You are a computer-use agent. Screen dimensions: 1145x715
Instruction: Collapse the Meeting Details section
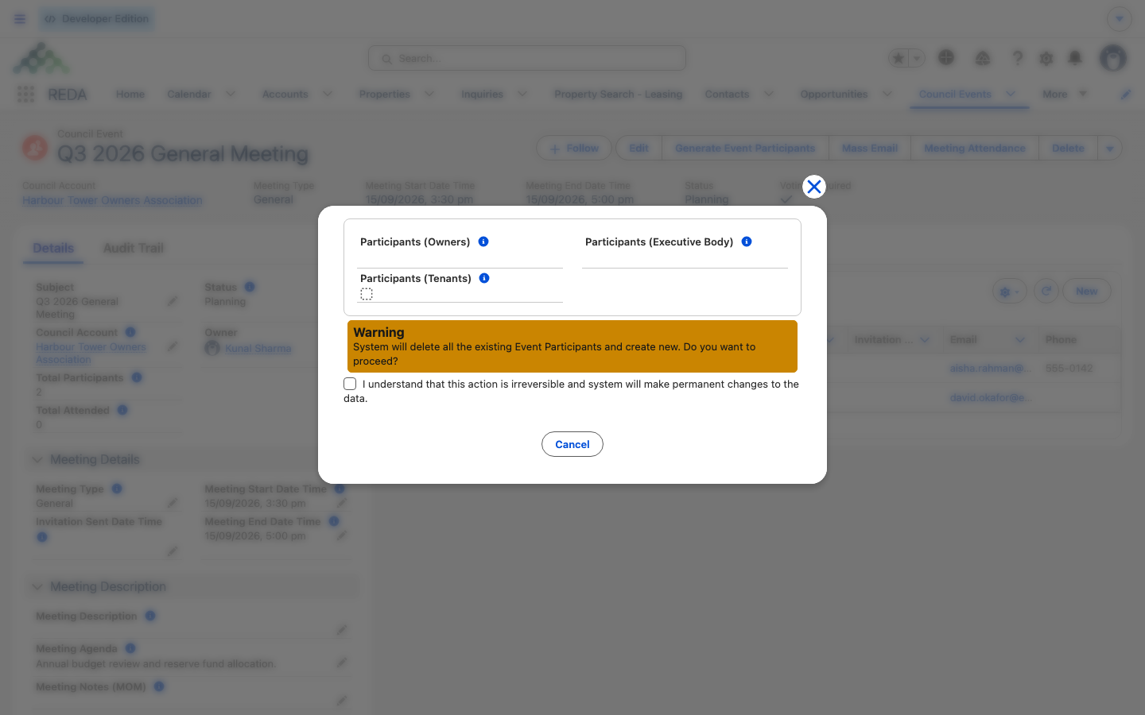pyautogui.click(x=37, y=460)
